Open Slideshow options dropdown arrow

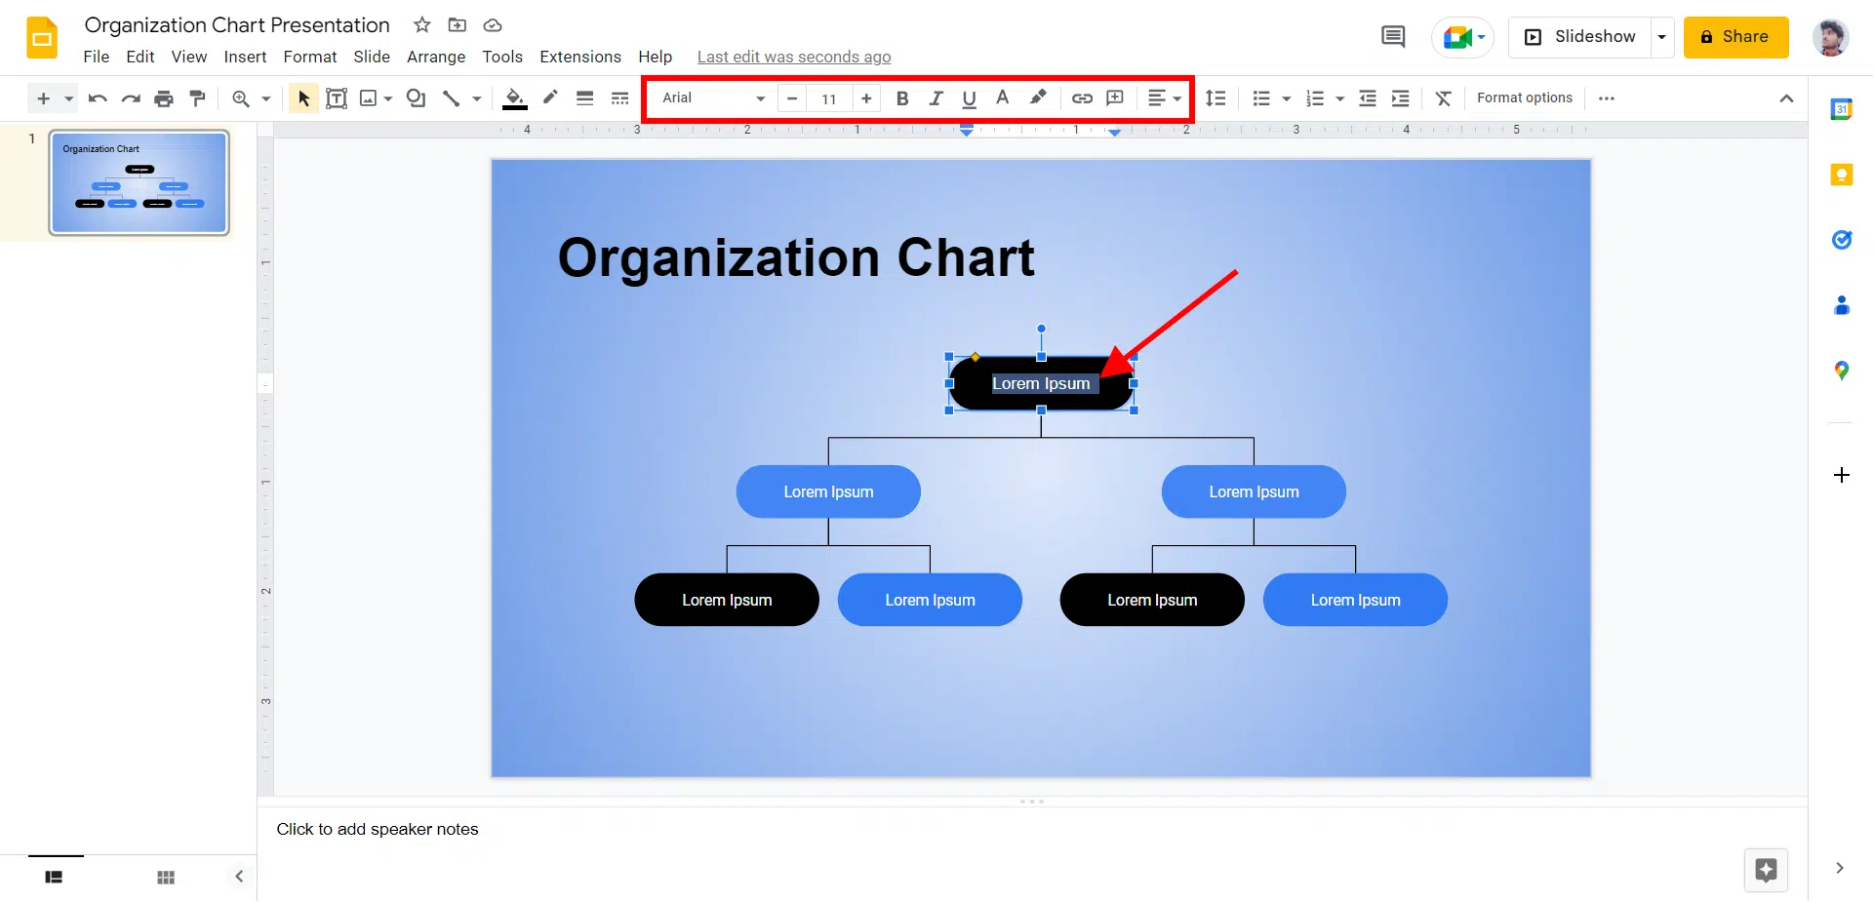pos(1661,37)
